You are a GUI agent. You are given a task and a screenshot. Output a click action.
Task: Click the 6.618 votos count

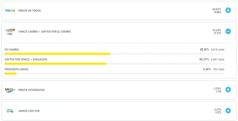point(218,49)
